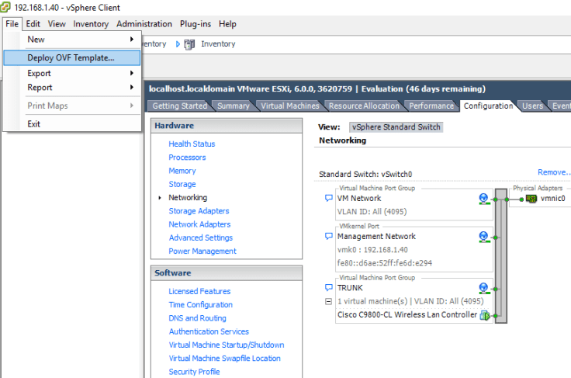This screenshot has height=378, width=571.
Task: Click the TRUNK port group callout icon
Action: (x=329, y=288)
